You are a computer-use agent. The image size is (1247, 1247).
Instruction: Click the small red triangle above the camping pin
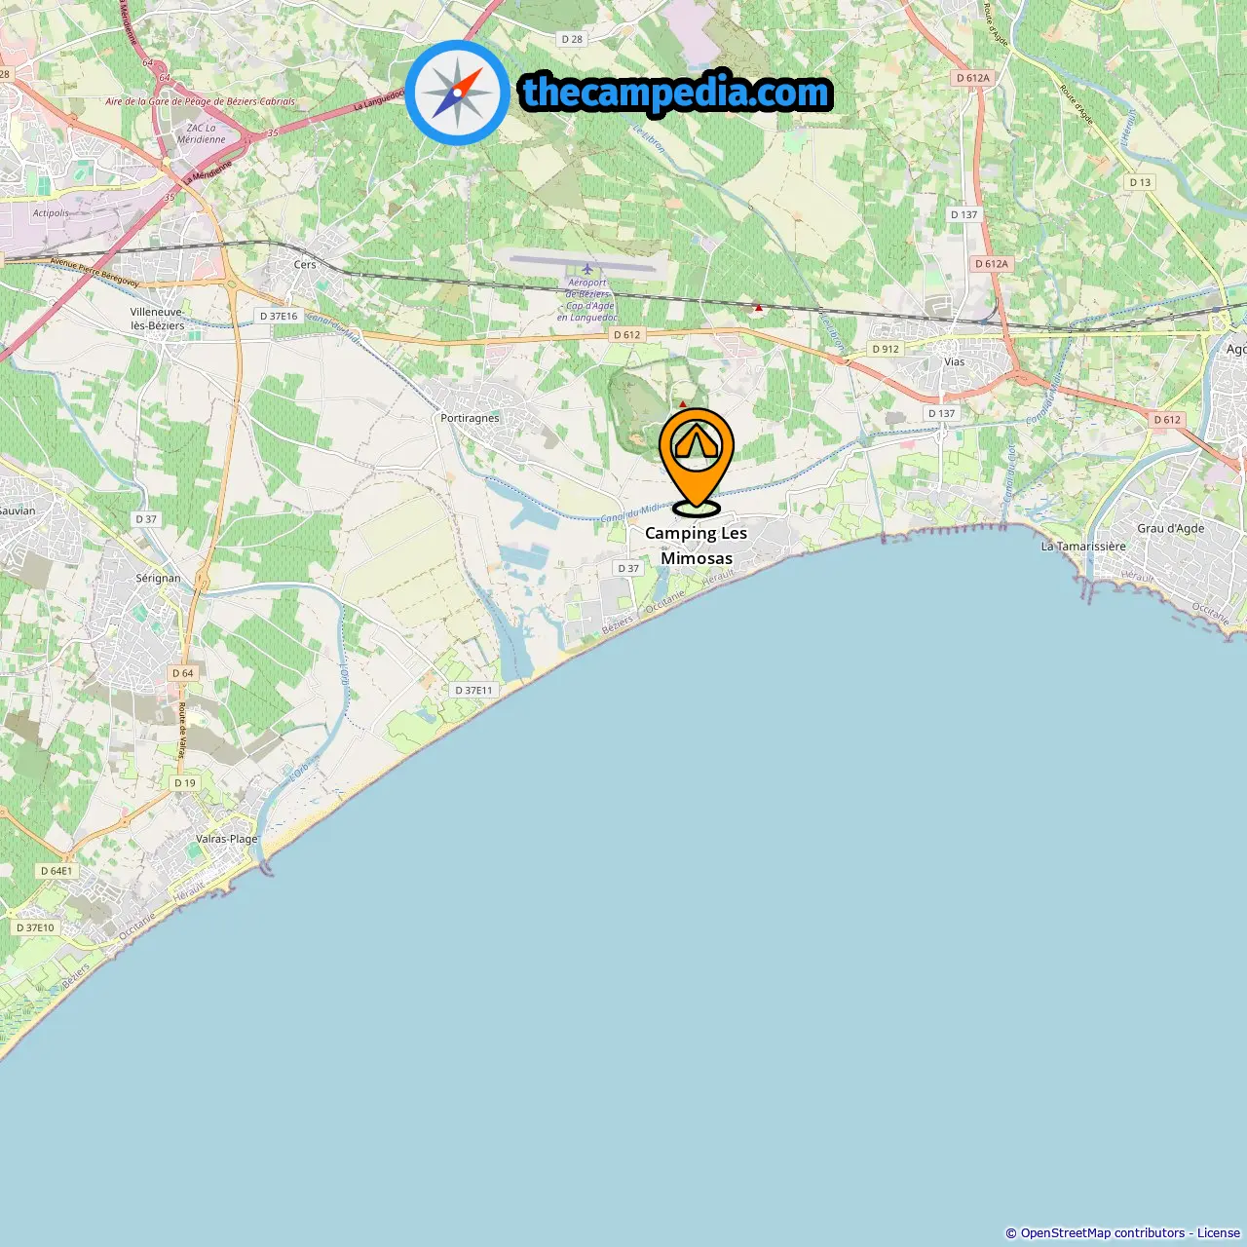point(683,403)
